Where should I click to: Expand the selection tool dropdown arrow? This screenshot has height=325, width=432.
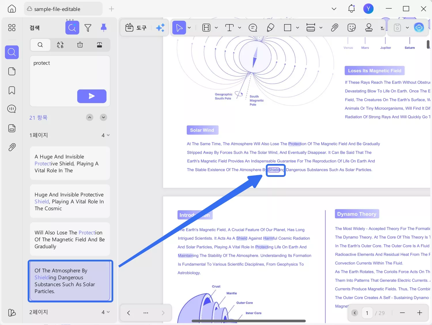click(x=189, y=28)
